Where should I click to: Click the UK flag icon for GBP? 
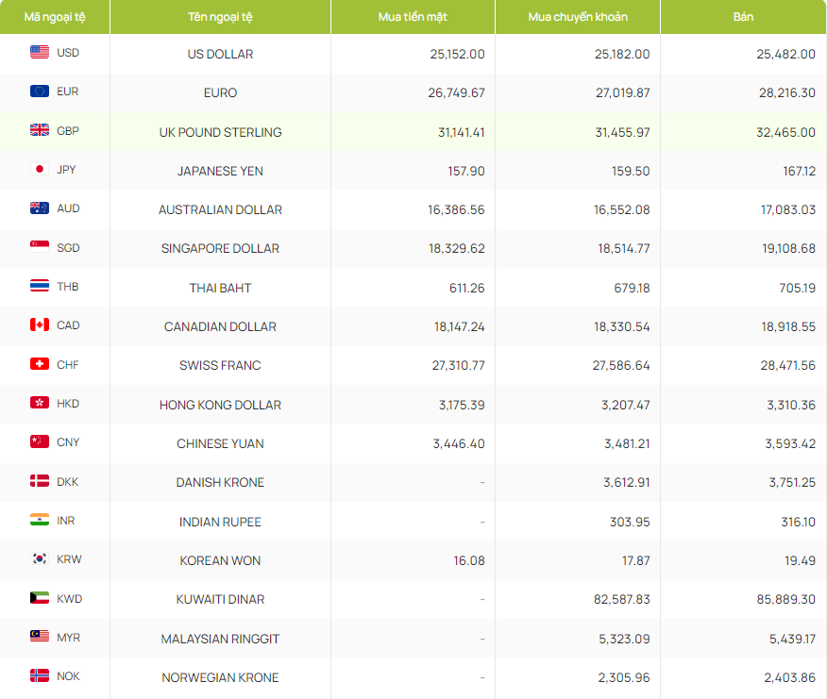coord(40,131)
